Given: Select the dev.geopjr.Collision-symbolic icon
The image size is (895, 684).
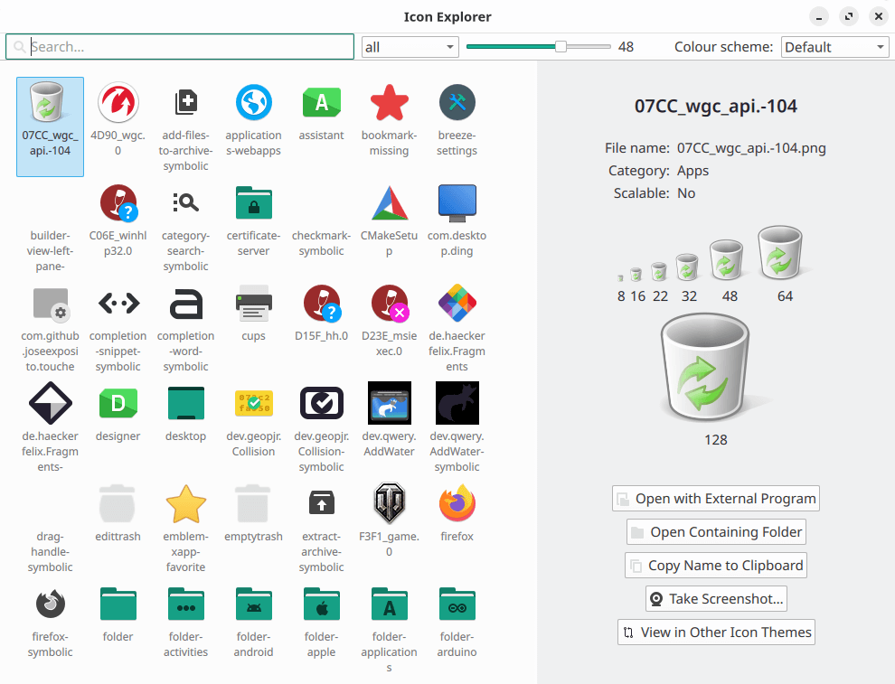Looking at the screenshot, I should pos(321,404).
